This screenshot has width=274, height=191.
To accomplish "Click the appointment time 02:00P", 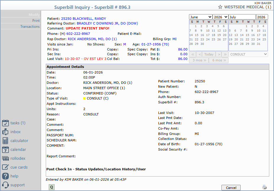I will pyautogui.click(x=89, y=77).
